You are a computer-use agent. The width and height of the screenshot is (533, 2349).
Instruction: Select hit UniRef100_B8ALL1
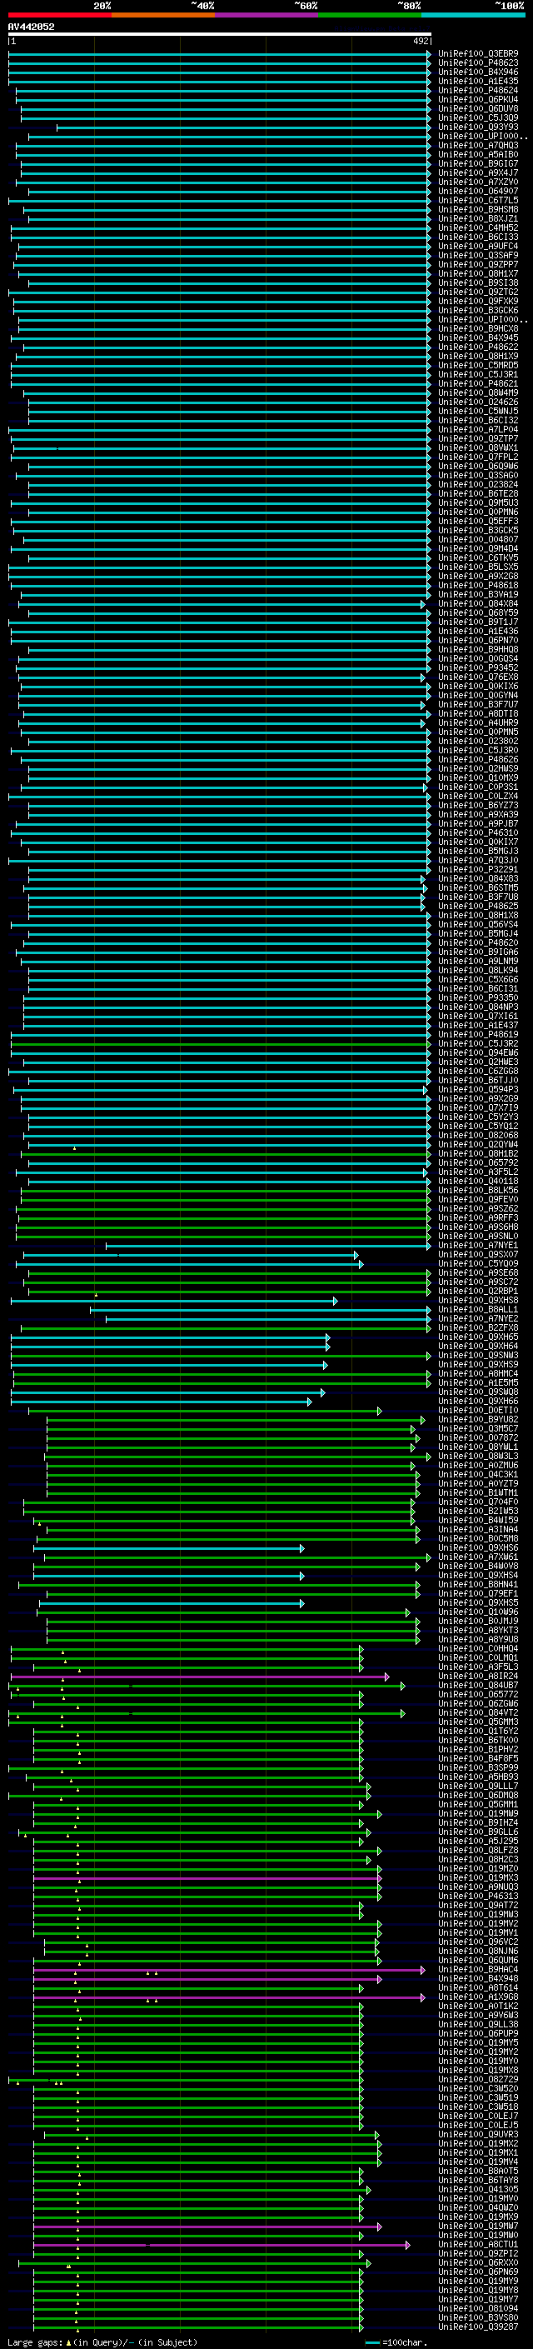point(478,1311)
